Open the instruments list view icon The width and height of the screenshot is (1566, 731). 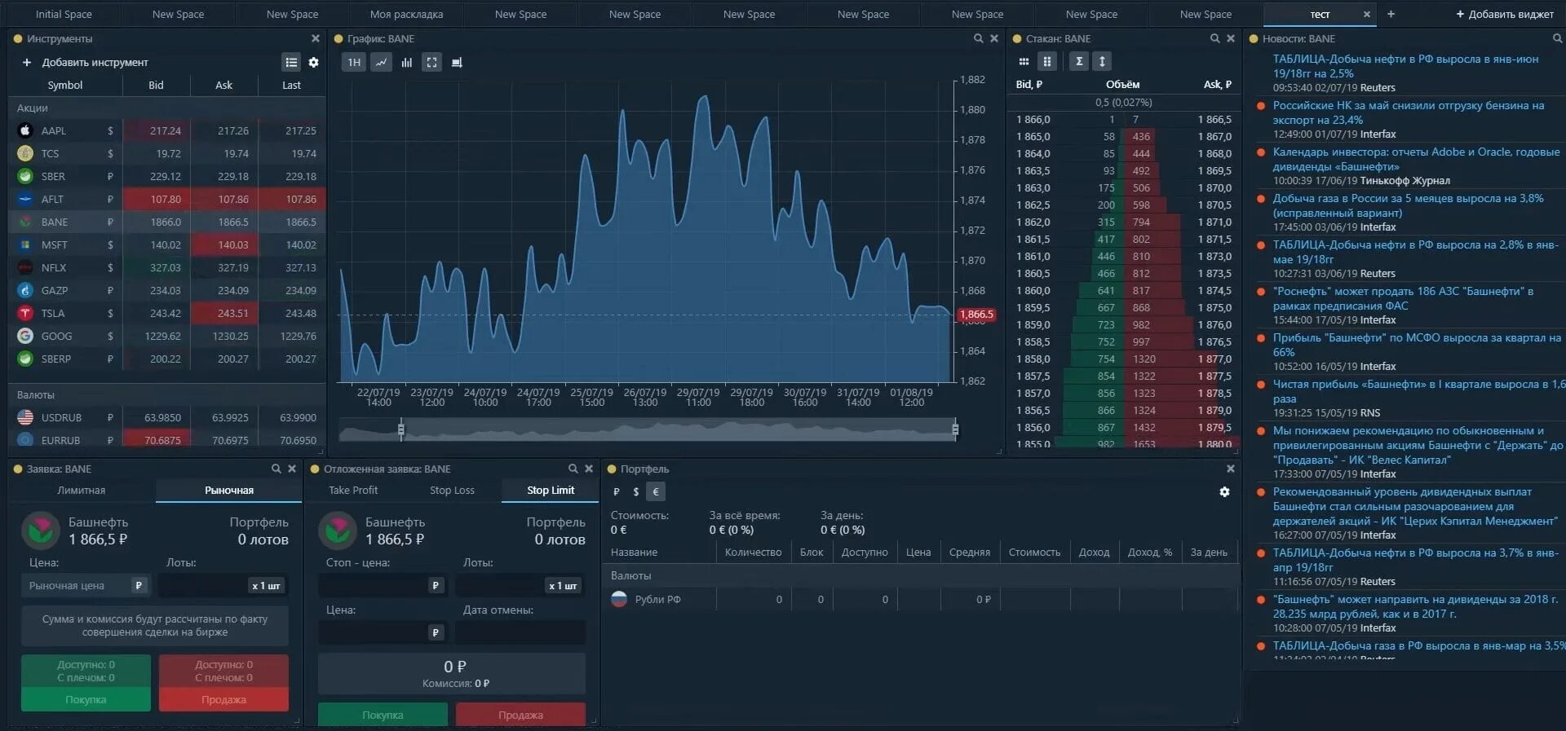291,62
